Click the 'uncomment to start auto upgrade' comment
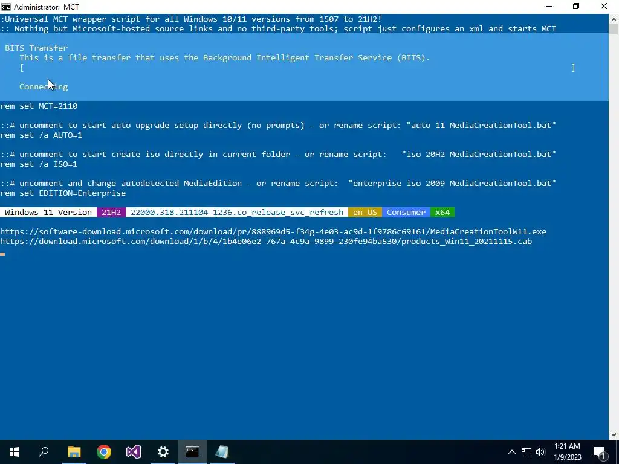The image size is (619, 464). click(278, 126)
